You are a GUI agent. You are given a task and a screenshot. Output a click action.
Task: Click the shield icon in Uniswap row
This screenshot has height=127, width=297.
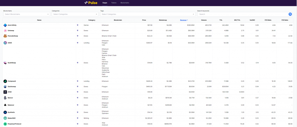click(78, 31)
